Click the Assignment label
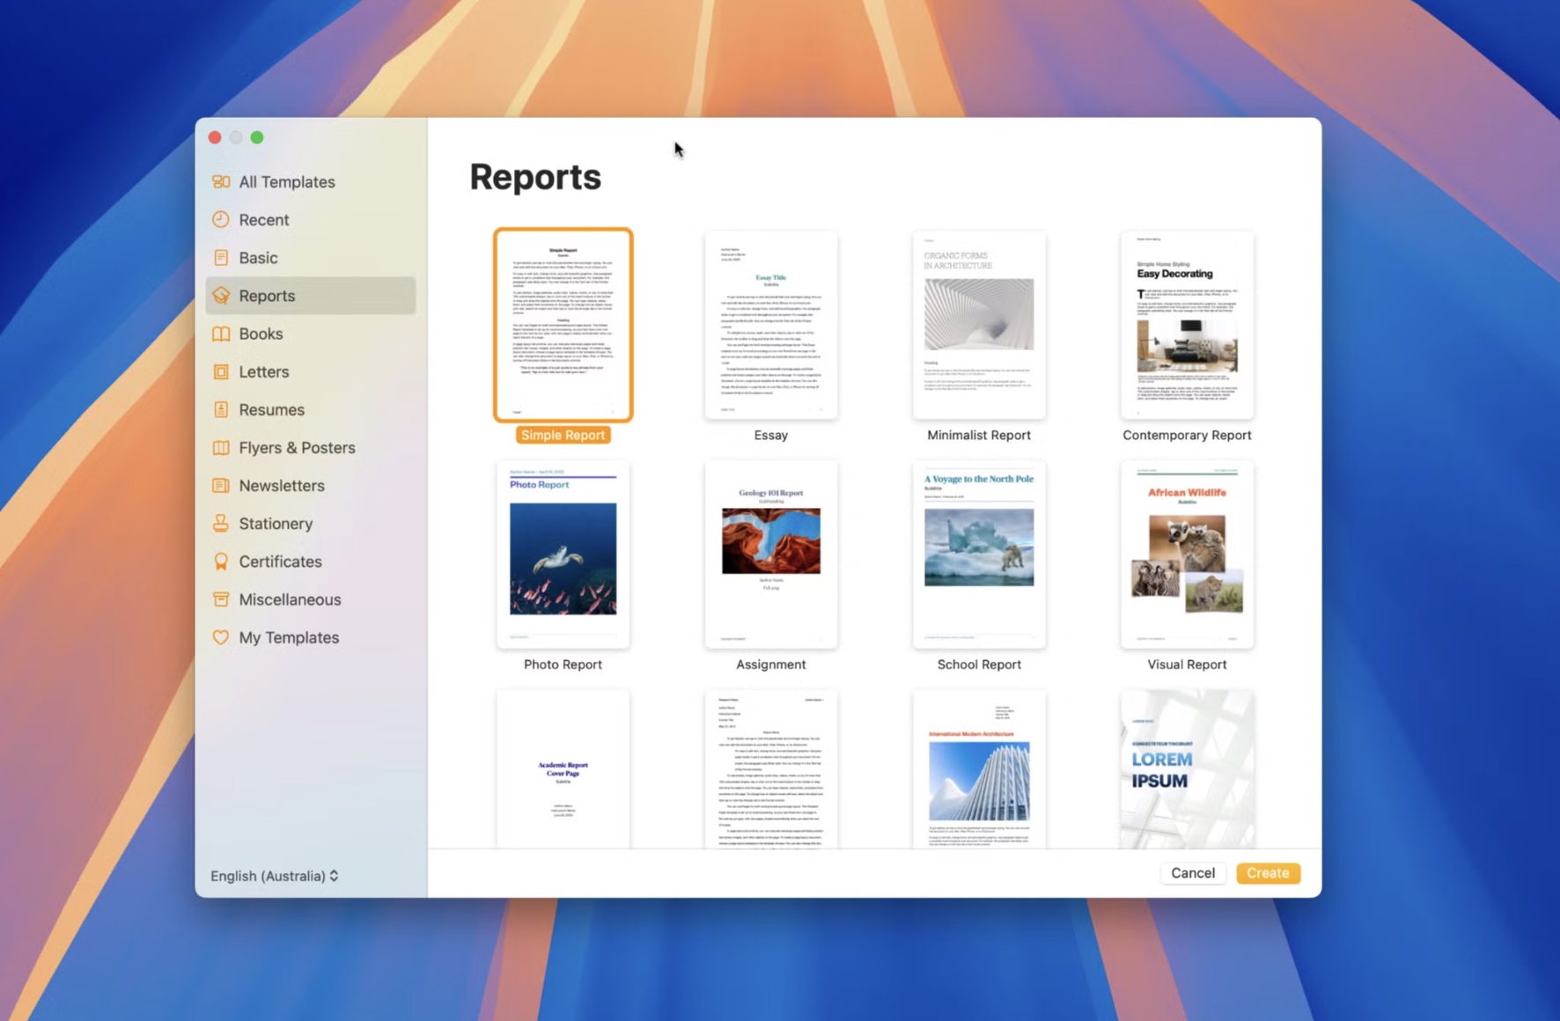Image resolution: width=1560 pixels, height=1021 pixels. pos(771,665)
